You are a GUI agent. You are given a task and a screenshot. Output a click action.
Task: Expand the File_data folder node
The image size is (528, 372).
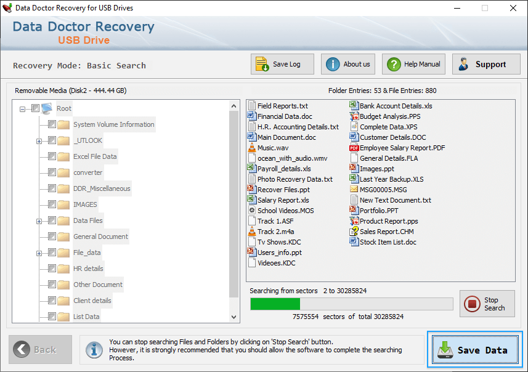(x=39, y=254)
